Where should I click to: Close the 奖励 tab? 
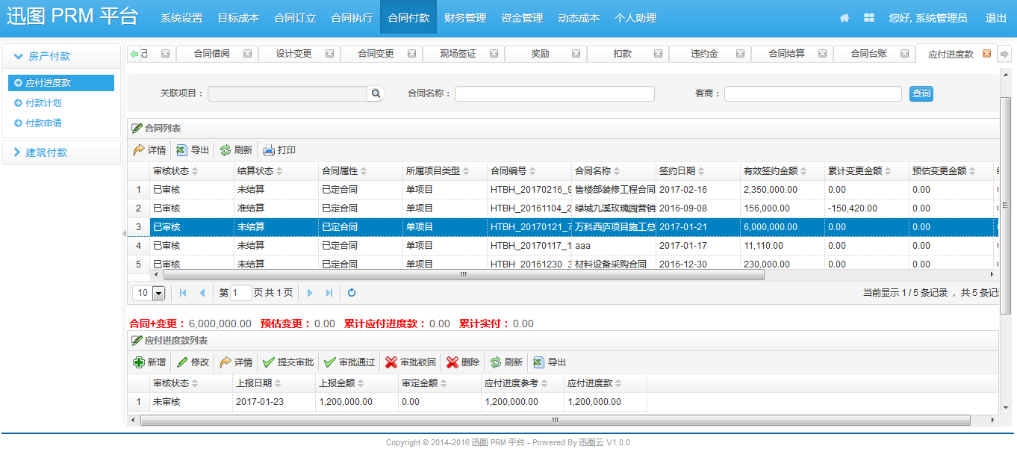click(x=576, y=54)
